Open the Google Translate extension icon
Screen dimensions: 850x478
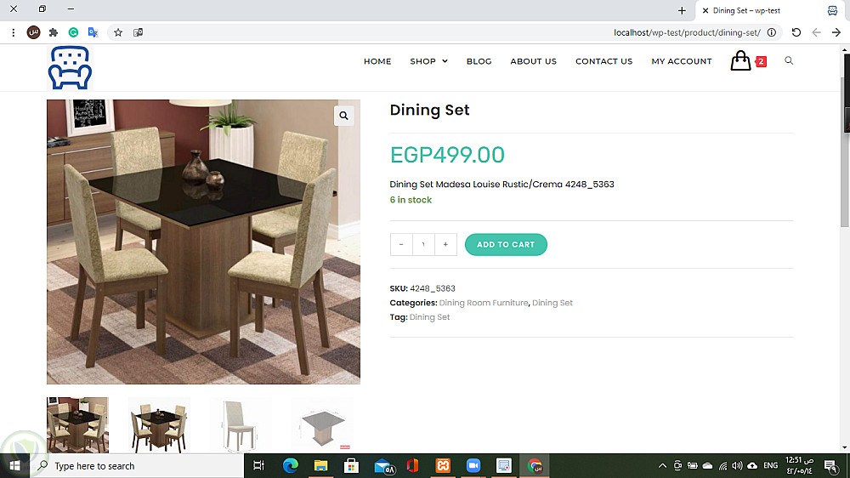click(x=93, y=32)
